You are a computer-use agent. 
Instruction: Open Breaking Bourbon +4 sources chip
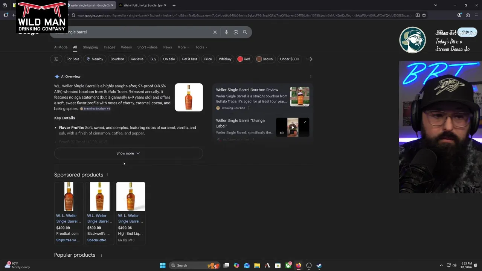coord(95,109)
